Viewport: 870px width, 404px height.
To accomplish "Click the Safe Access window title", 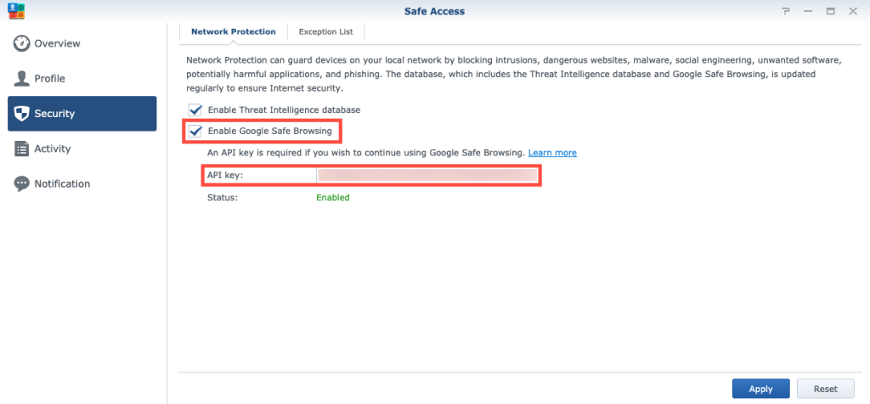I will (434, 11).
